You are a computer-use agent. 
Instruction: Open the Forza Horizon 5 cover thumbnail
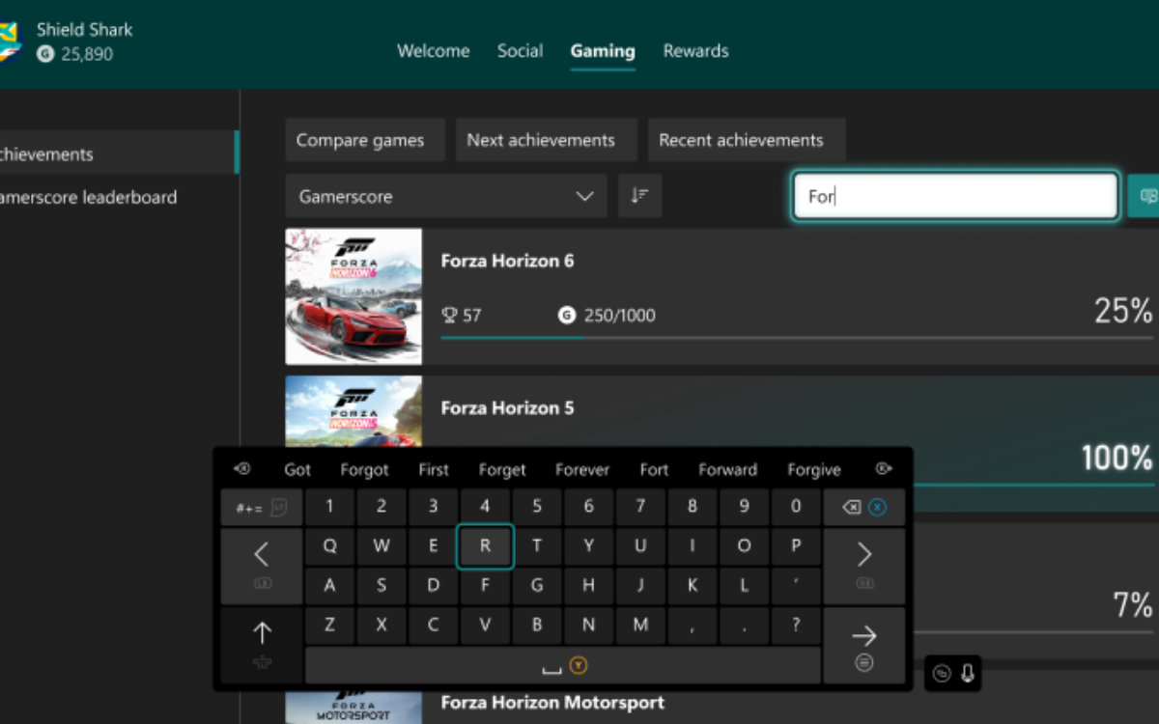(353, 411)
